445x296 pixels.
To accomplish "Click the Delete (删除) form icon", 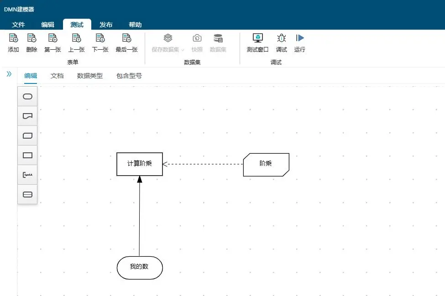I will [x=31, y=42].
